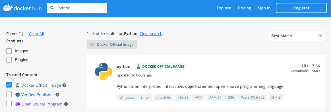The width and height of the screenshot is (331, 112).
Task: Click the mips64le tag
Action: point(164,98)
